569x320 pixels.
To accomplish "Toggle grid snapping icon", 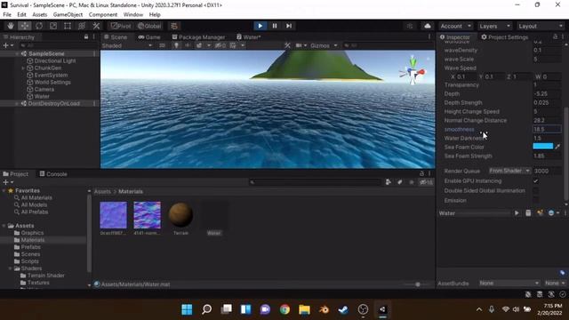I will coord(174,26).
